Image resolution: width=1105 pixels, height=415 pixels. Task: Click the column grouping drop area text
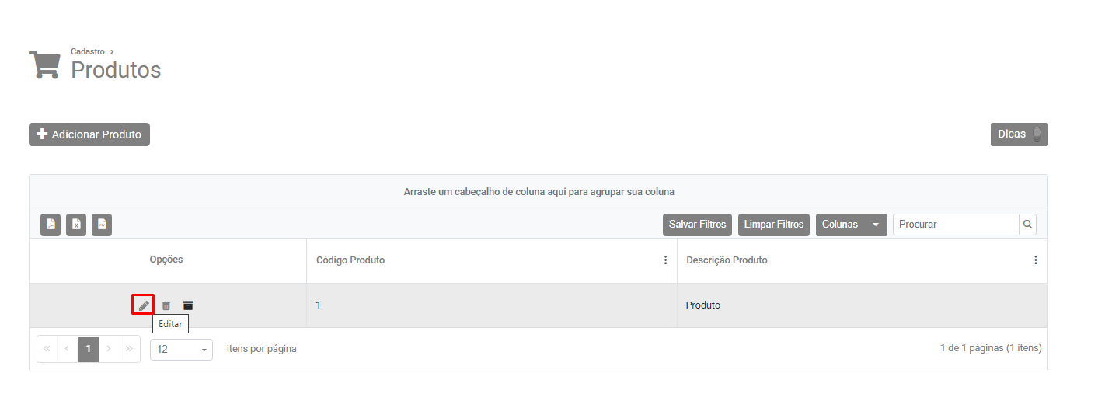pyautogui.click(x=539, y=192)
